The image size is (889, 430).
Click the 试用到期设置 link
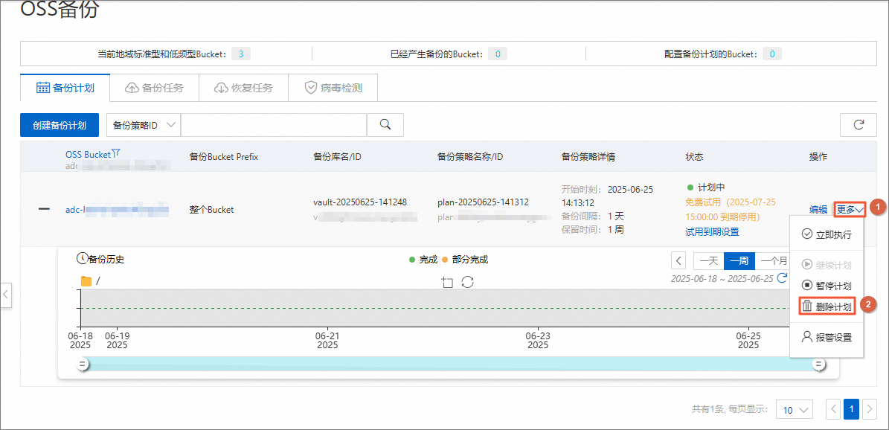pyautogui.click(x=712, y=231)
